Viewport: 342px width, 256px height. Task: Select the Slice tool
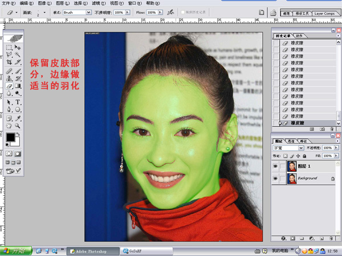pos(18,62)
